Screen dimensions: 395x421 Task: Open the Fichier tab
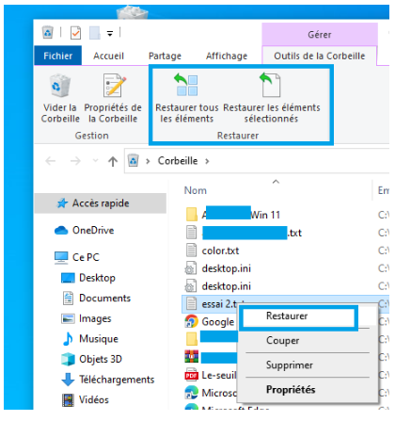tap(58, 56)
